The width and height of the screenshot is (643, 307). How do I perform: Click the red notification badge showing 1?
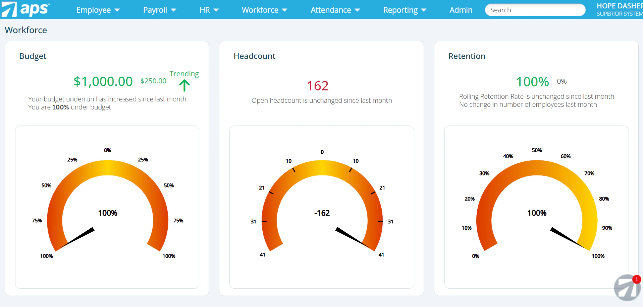636,280
